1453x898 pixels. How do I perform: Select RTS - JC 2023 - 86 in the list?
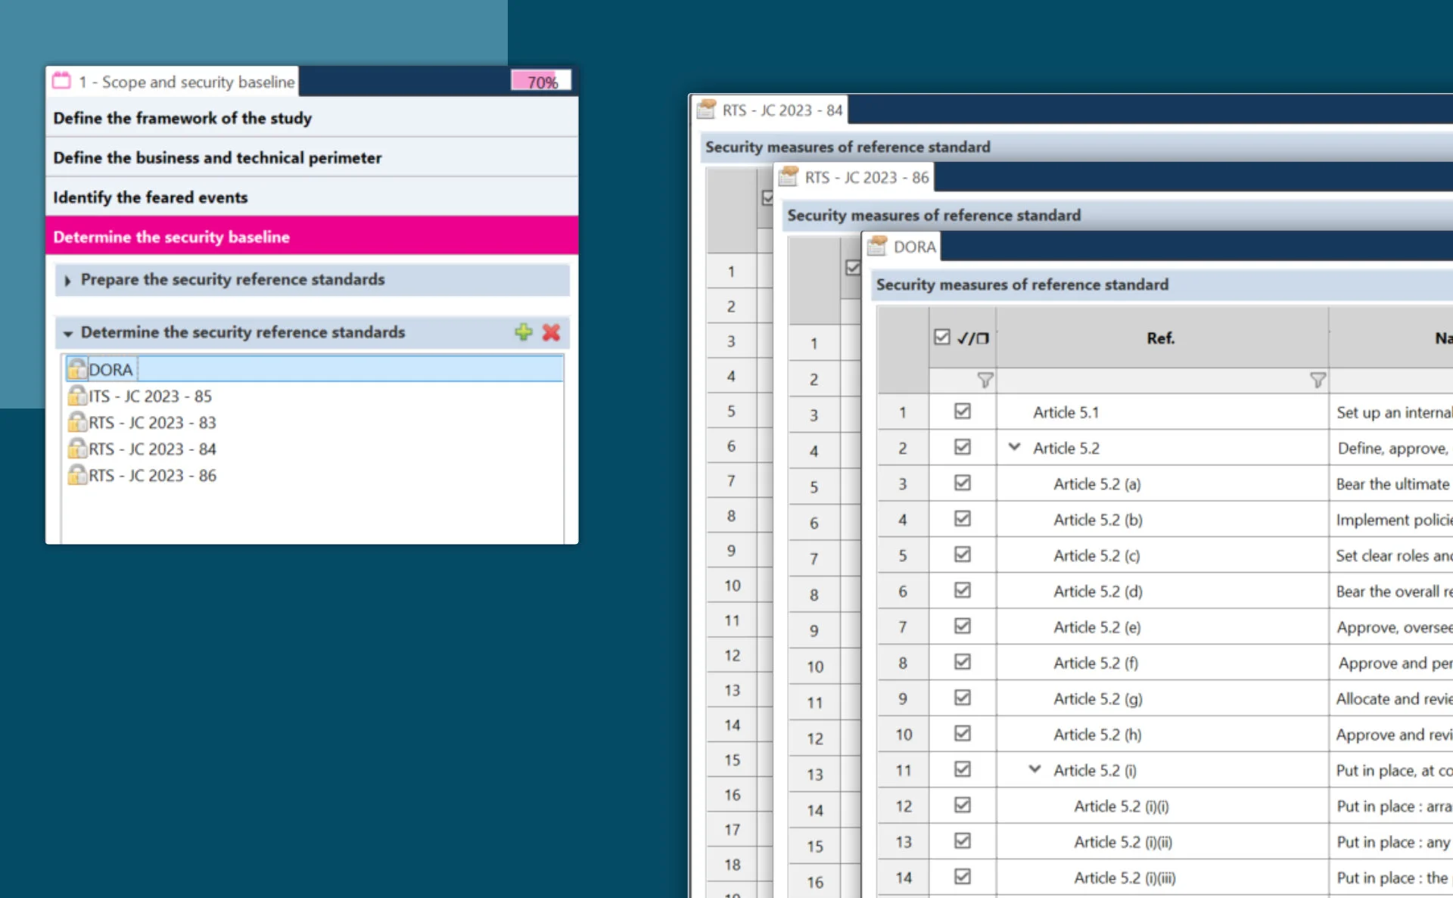pos(315,475)
